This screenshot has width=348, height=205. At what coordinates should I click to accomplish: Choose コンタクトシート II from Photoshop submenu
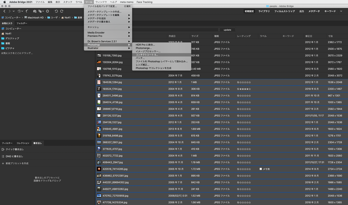162,55
